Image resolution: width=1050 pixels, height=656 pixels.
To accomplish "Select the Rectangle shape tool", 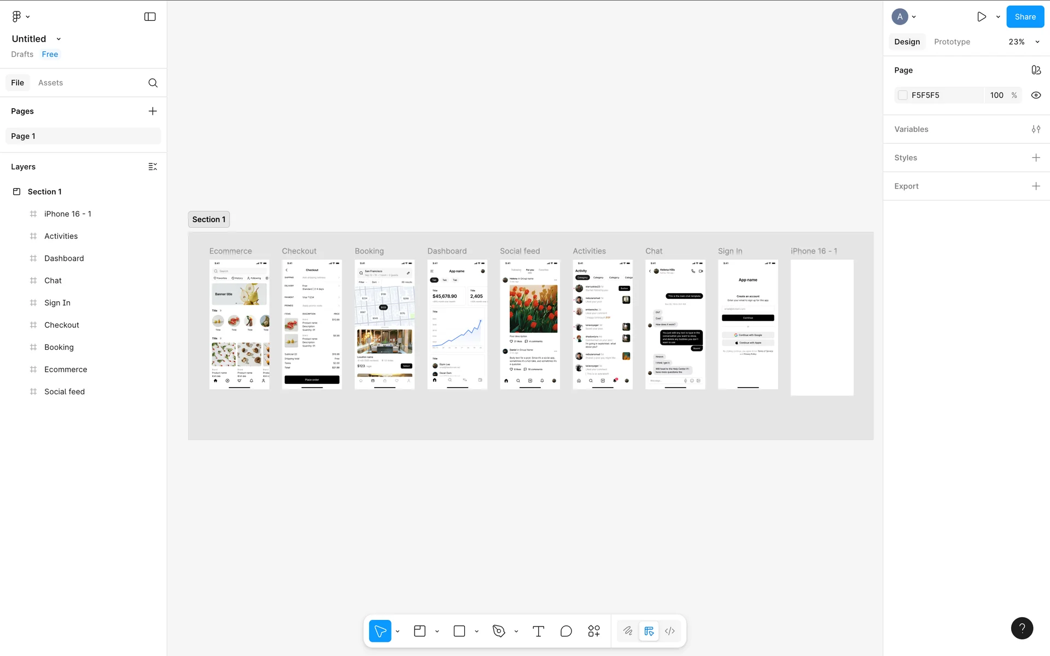I will point(459,631).
